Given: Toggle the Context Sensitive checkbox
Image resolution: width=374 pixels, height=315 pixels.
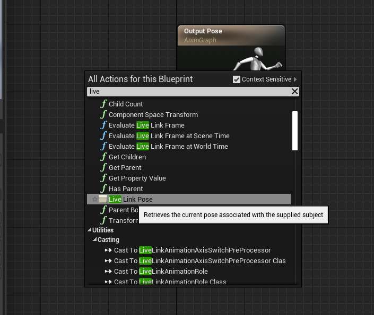Looking at the screenshot, I should tap(237, 79).
